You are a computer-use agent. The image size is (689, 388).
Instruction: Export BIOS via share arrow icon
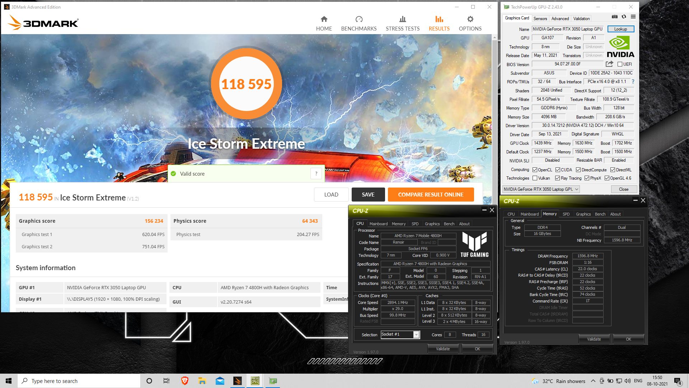(x=609, y=64)
